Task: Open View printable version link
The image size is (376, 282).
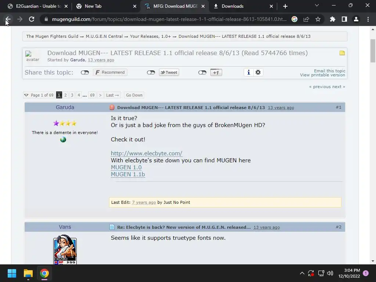Action: [322, 75]
